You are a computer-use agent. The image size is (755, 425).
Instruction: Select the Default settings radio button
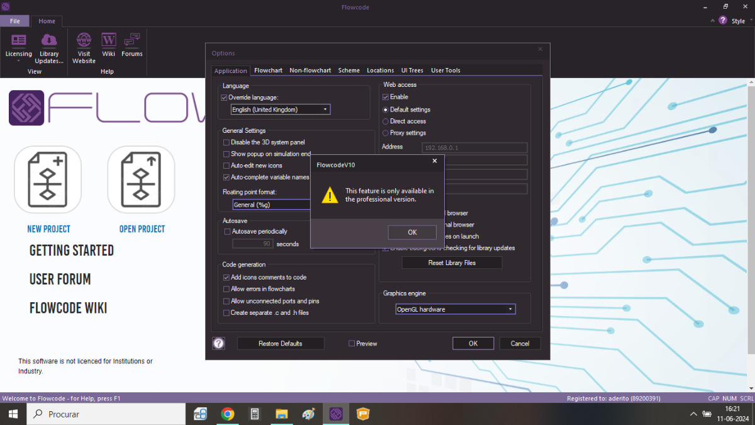[386, 110]
